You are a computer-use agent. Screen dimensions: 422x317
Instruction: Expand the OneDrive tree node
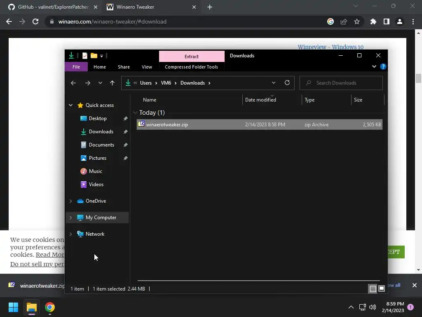(x=70, y=201)
